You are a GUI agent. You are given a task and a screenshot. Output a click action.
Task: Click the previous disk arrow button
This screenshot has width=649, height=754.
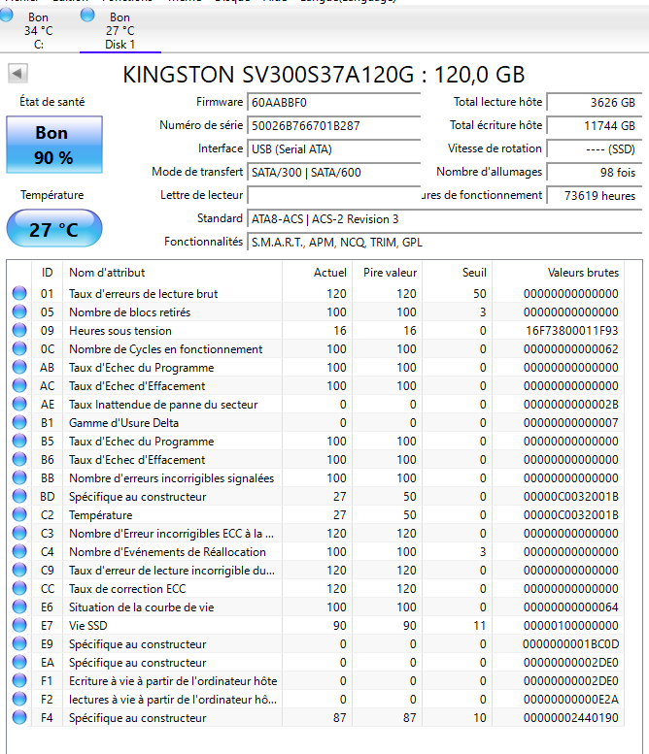[x=17, y=74]
